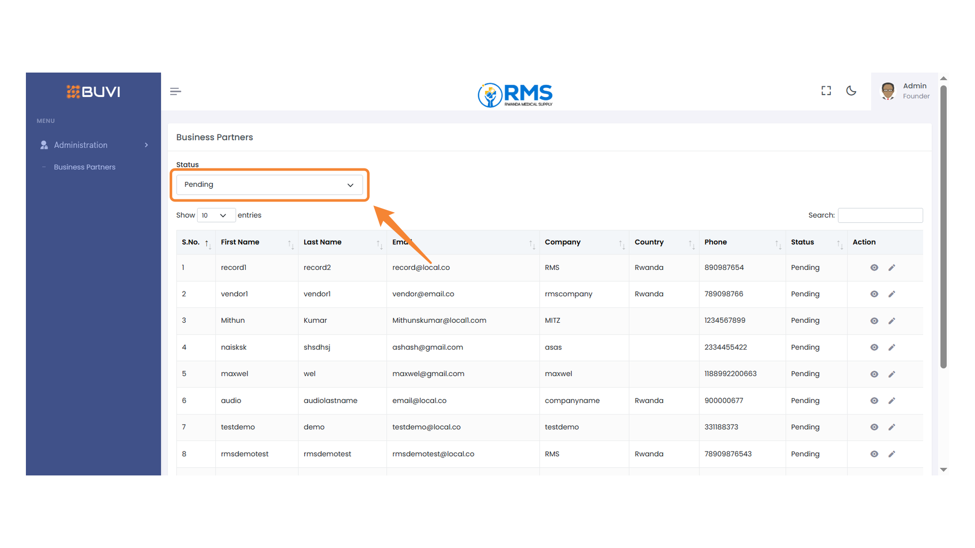View the Mithun Kumar record details

874,321
